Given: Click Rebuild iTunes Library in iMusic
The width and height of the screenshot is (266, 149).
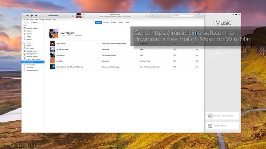Looking at the screenshot, I should [222, 116].
